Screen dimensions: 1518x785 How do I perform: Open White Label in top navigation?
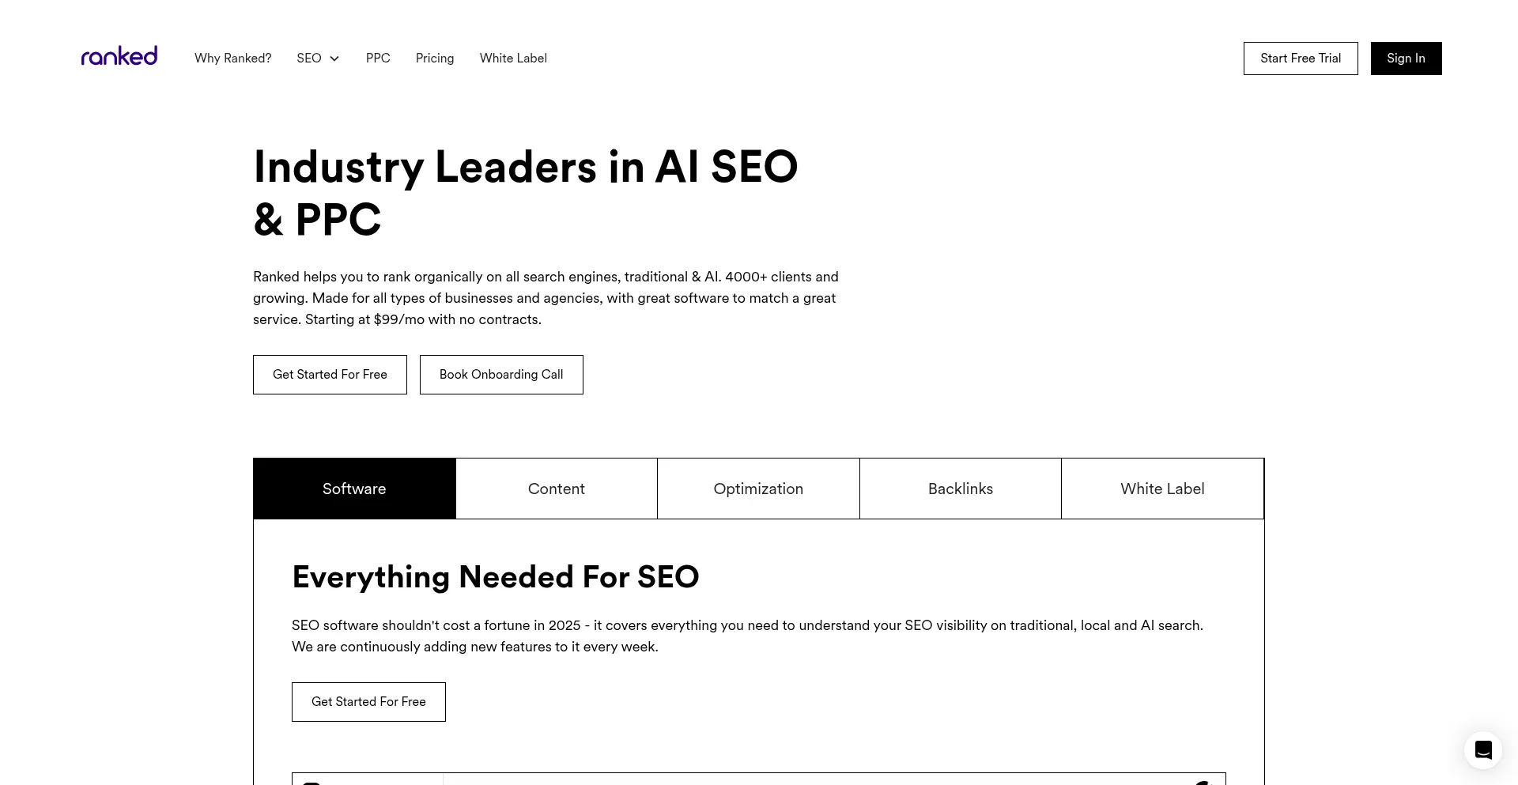click(513, 58)
